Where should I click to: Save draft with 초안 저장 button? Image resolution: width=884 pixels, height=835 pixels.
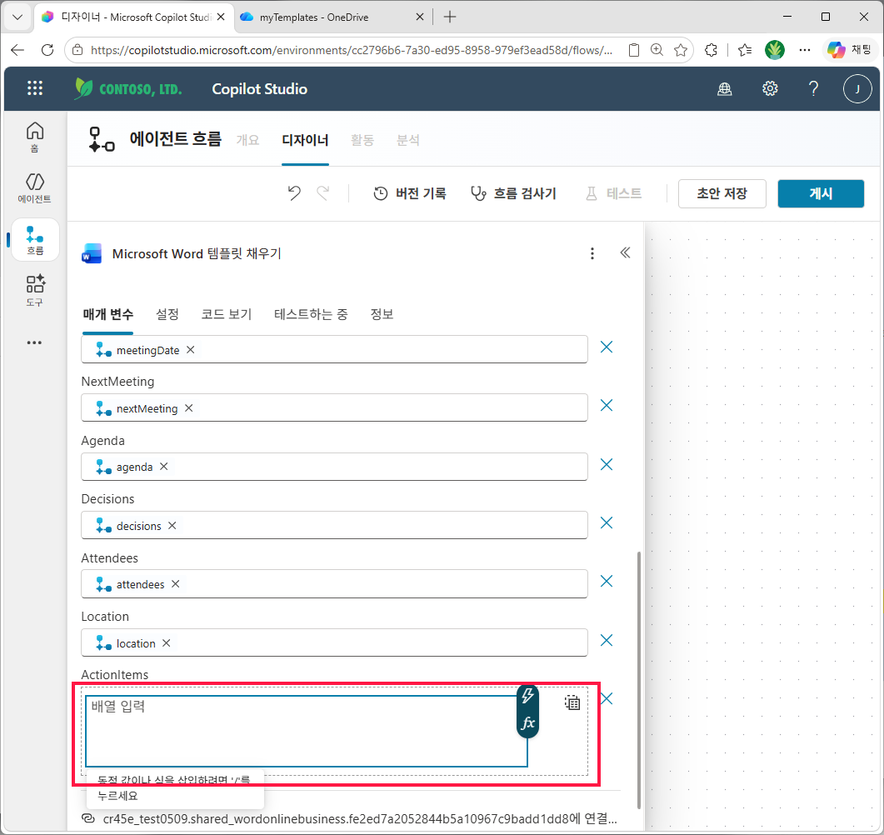point(722,193)
